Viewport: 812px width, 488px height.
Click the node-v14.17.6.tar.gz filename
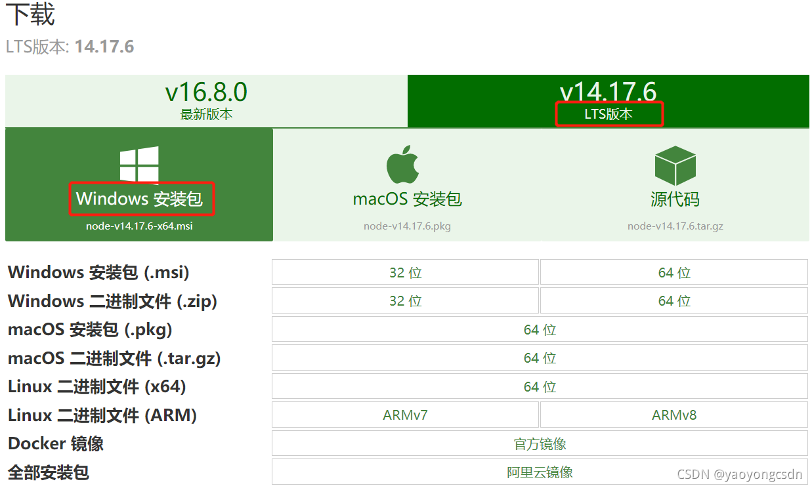coord(675,226)
